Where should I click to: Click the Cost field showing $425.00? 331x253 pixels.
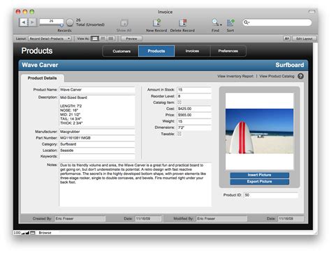(194, 109)
